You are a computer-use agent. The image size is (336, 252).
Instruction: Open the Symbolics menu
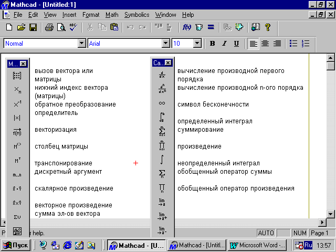[136, 15]
